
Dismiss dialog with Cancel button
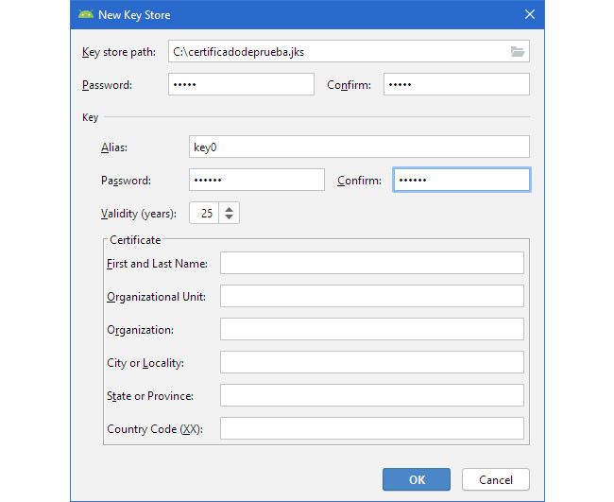(x=496, y=479)
